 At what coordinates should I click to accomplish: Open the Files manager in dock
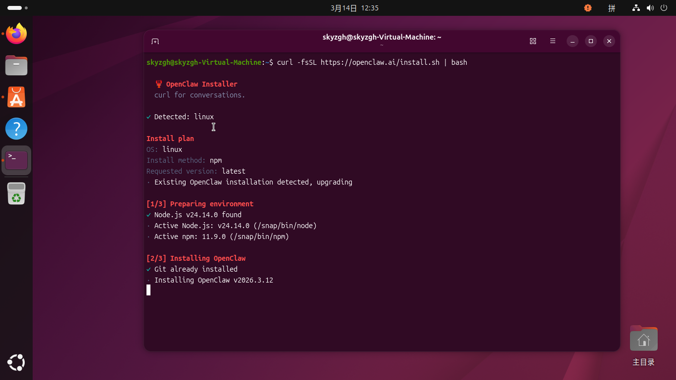[x=16, y=65]
